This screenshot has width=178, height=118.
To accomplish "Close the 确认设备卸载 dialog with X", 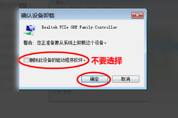I will tap(137, 15).
